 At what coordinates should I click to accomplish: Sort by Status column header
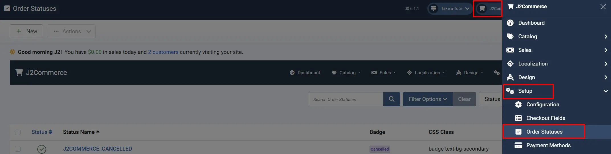[42, 132]
